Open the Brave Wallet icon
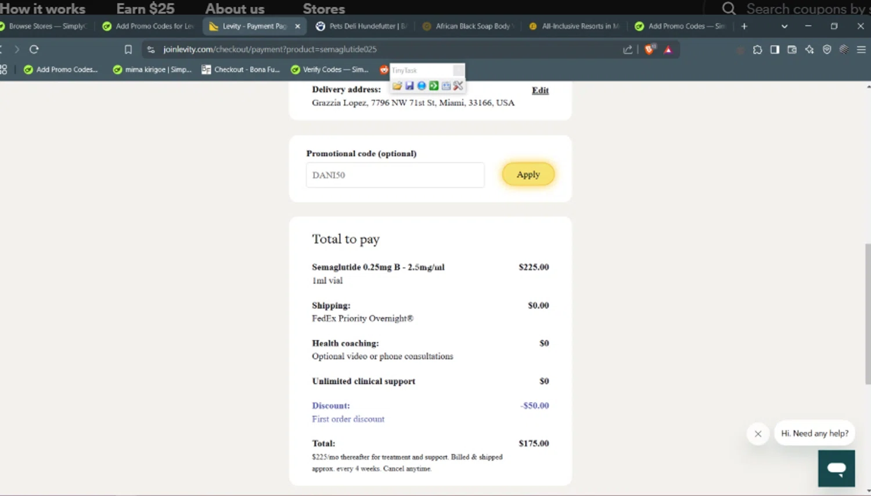The height and width of the screenshot is (496, 871). coord(792,49)
